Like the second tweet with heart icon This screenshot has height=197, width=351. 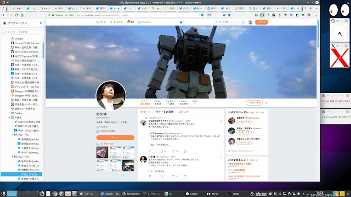173,176
